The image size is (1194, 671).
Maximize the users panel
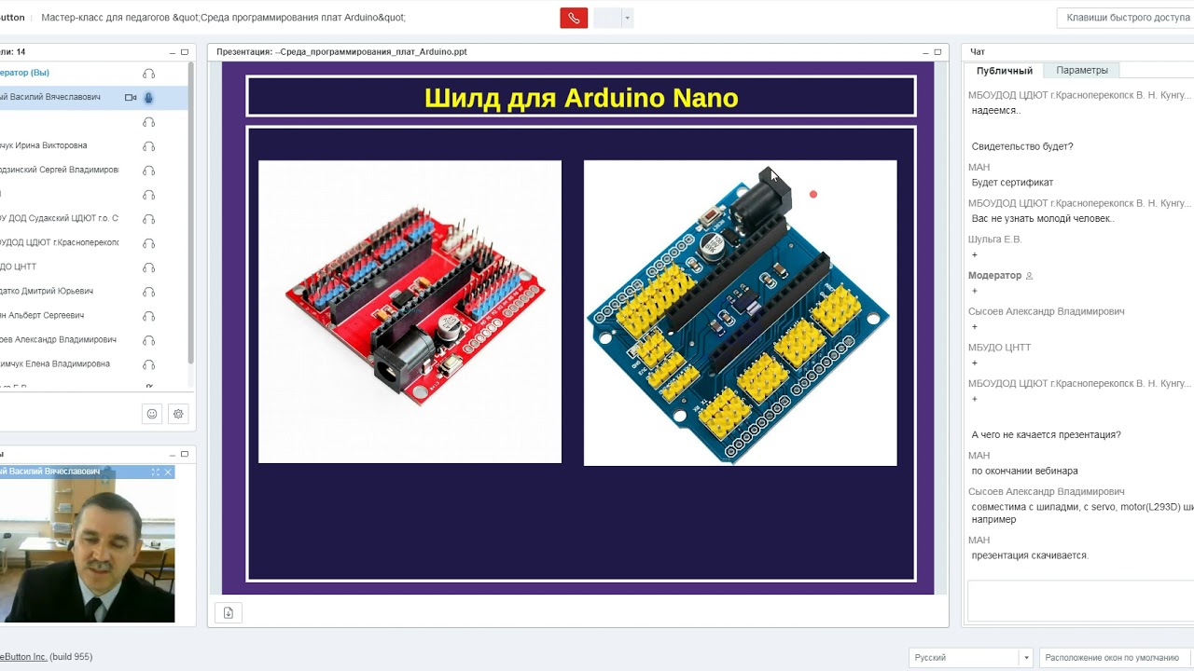tap(185, 52)
